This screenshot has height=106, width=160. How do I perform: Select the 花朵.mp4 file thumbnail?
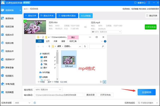pyautogui.click(x=69, y=59)
